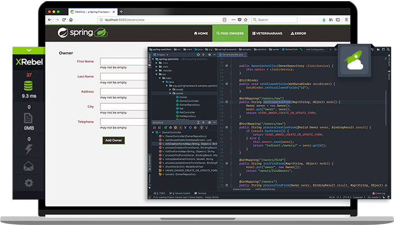394x225 pixels.
Task: Open the OwnerController.java editor tab
Action: click(232, 54)
